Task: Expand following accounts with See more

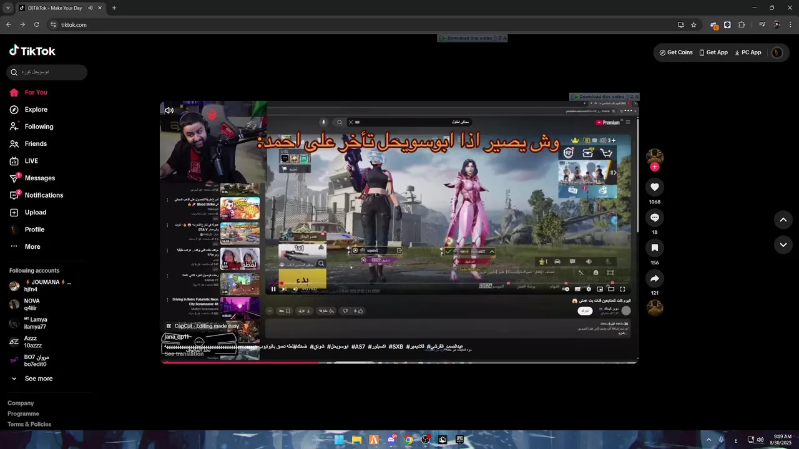Action: point(31,379)
